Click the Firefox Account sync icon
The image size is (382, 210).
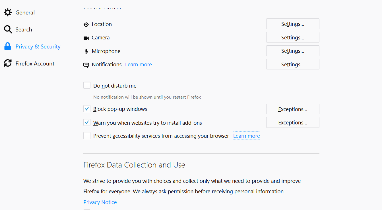[x=8, y=63]
